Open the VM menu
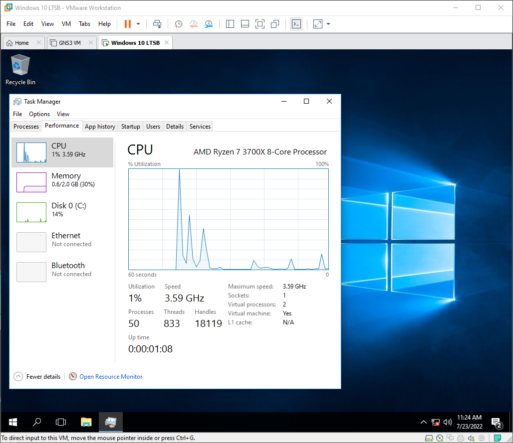 pos(66,24)
